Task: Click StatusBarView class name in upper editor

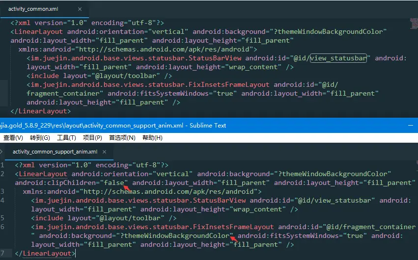Action: [x=215, y=58]
